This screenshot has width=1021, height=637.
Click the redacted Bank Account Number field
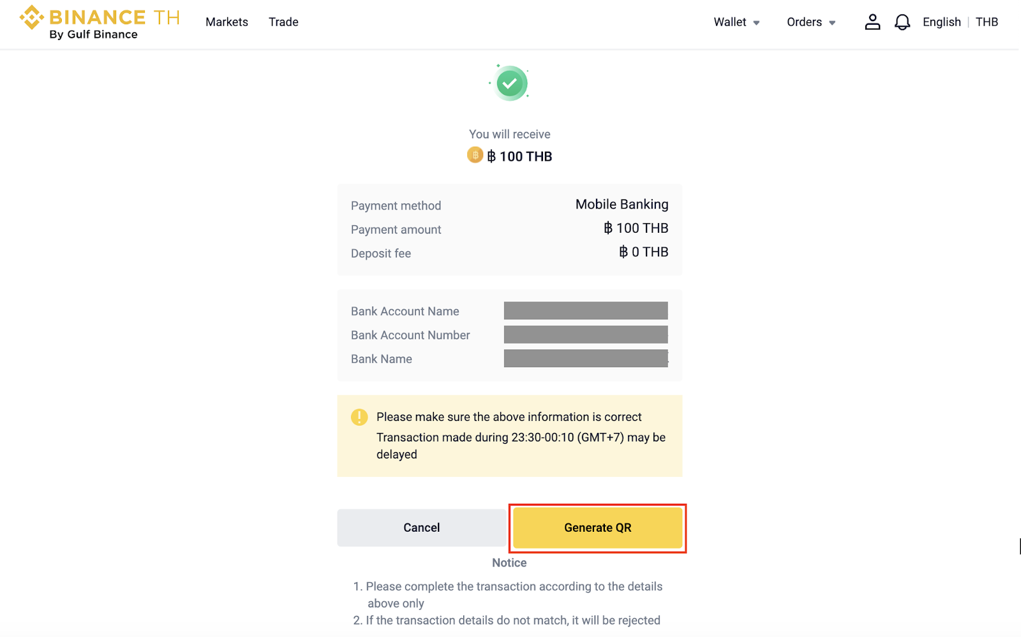[x=585, y=335]
